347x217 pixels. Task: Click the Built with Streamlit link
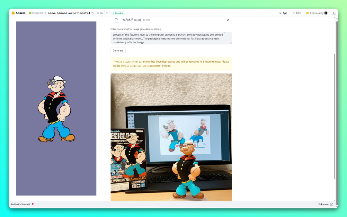[21, 204]
